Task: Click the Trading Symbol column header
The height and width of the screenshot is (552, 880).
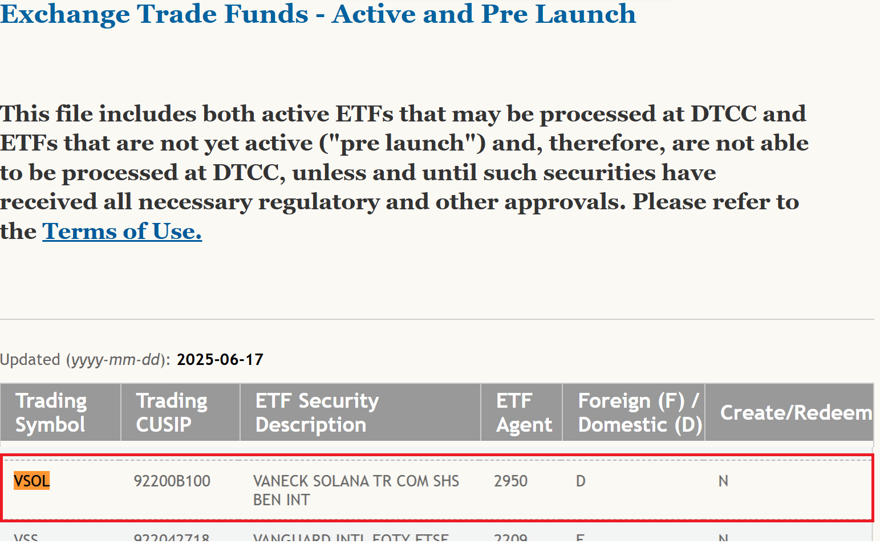Action: [x=51, y=412]
